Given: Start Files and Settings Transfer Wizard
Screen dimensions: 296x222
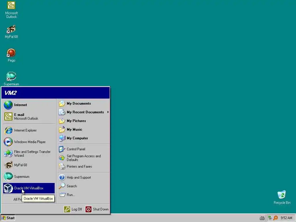Looking at the screenshot, I should click(29, 153).
